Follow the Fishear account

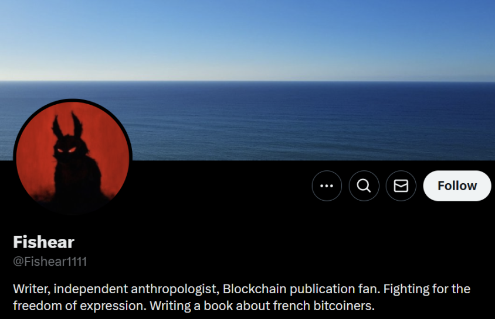(457, 186)
